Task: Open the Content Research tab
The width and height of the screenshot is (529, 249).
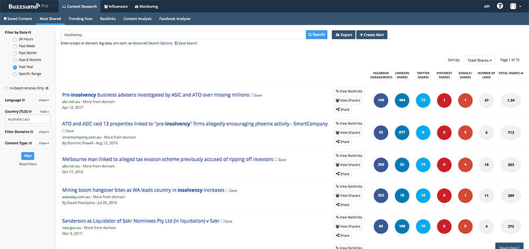Action: point(79,6)
